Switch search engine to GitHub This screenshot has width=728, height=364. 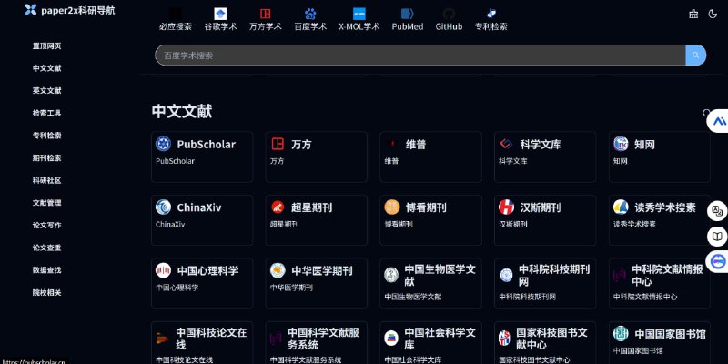(x=449, y=15)
